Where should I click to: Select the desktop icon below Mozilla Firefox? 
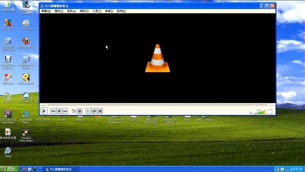coord(26,62)
